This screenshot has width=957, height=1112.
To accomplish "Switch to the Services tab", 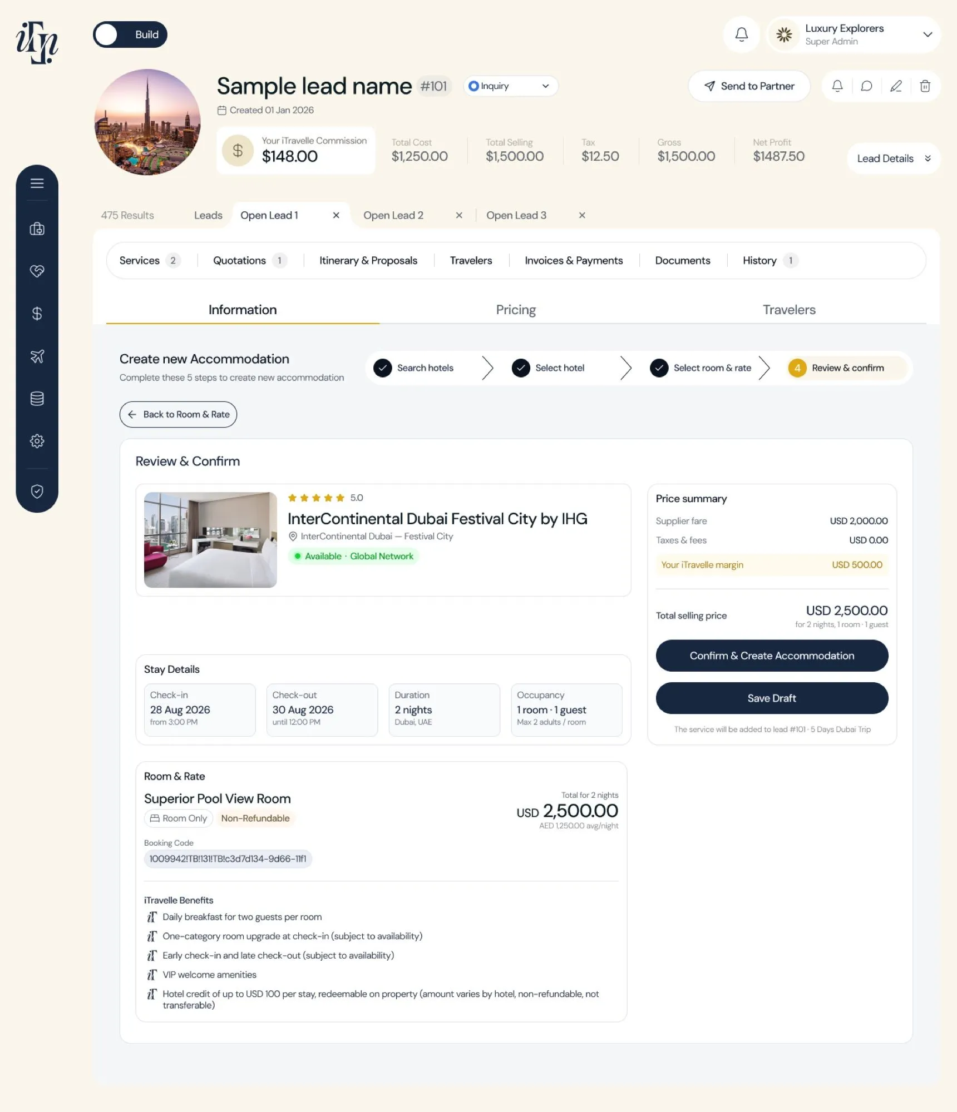I will [150, 260].
